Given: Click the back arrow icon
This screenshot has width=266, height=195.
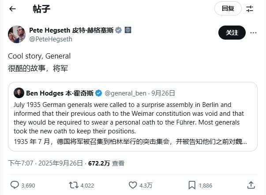Looking at the screenshot, I should click(12, 9).
